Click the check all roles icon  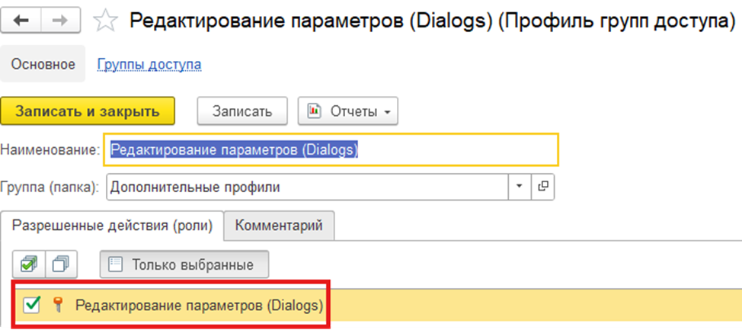click(x=28, y=265)
